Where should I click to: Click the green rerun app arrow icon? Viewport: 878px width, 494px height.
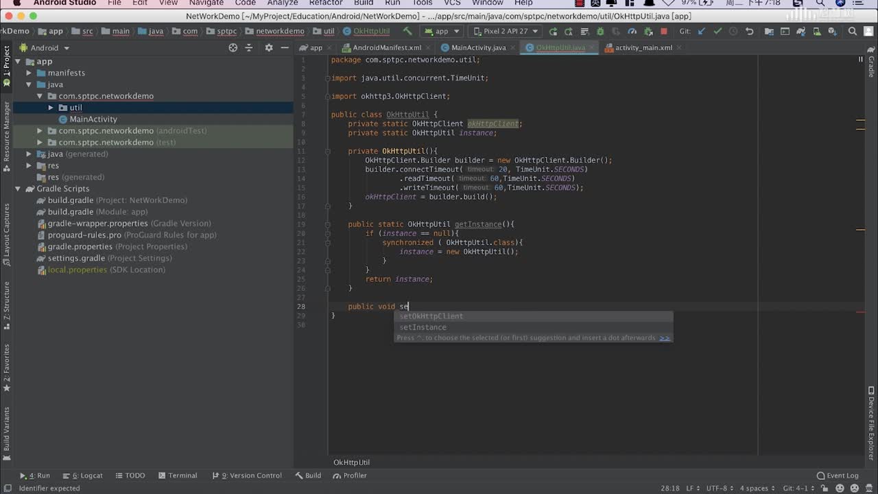pyautogui.click(x=552, y=31)
